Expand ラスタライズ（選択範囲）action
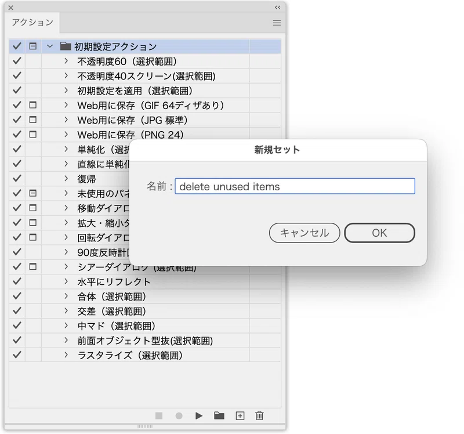Screen dimensions: 464x434 pyautogui.click(x=66, y=355)
